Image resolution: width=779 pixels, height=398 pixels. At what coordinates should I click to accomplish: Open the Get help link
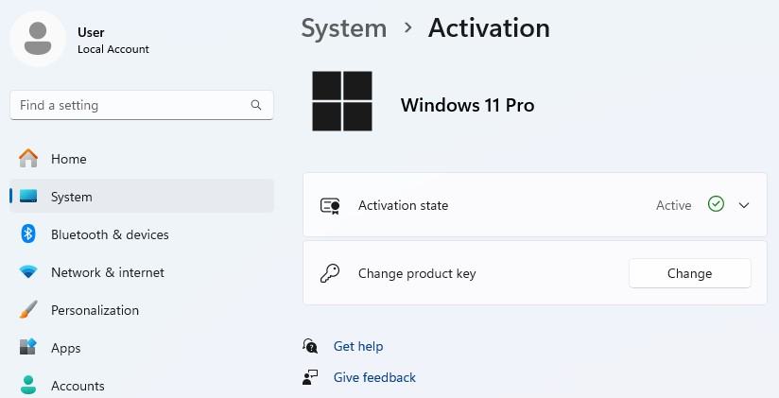point(358,346)
